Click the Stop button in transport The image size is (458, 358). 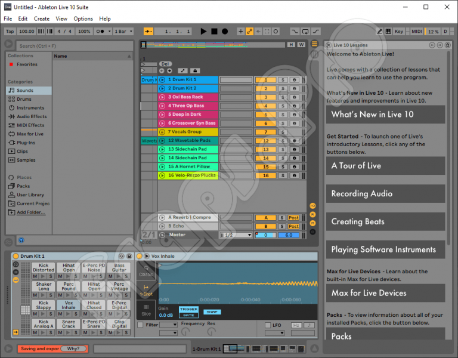(214, 32)
